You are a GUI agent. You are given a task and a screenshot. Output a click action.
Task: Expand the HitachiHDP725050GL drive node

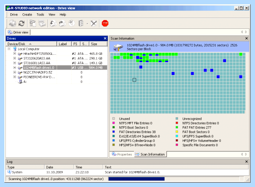pyautogui.click(x=15, y=53)
